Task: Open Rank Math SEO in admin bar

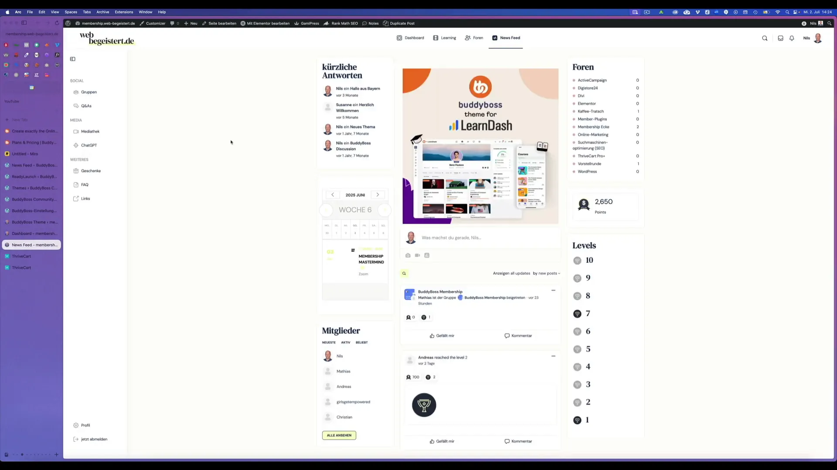Action: pyautogui.click(x=340, y=23)
